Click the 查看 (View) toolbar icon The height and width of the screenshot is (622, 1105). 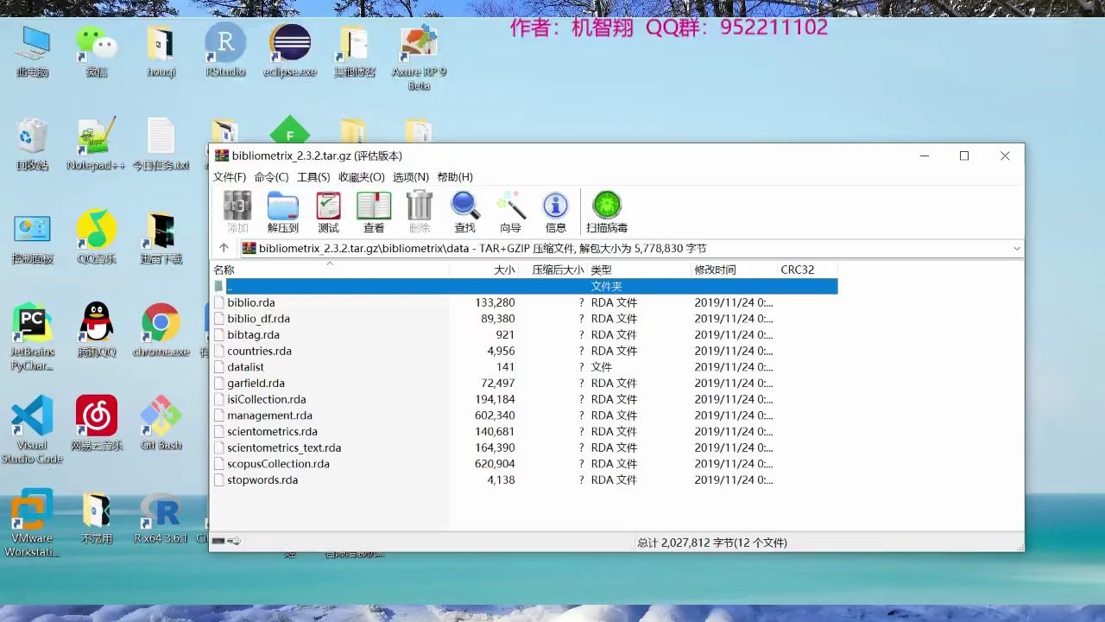(x=373, y=211)
